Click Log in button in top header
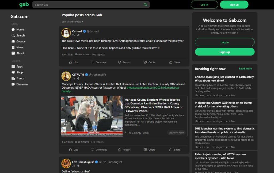 click(204, 5)
